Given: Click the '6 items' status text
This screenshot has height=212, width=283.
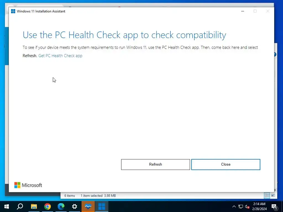Looking at the screenshot, I should point(70,196).
